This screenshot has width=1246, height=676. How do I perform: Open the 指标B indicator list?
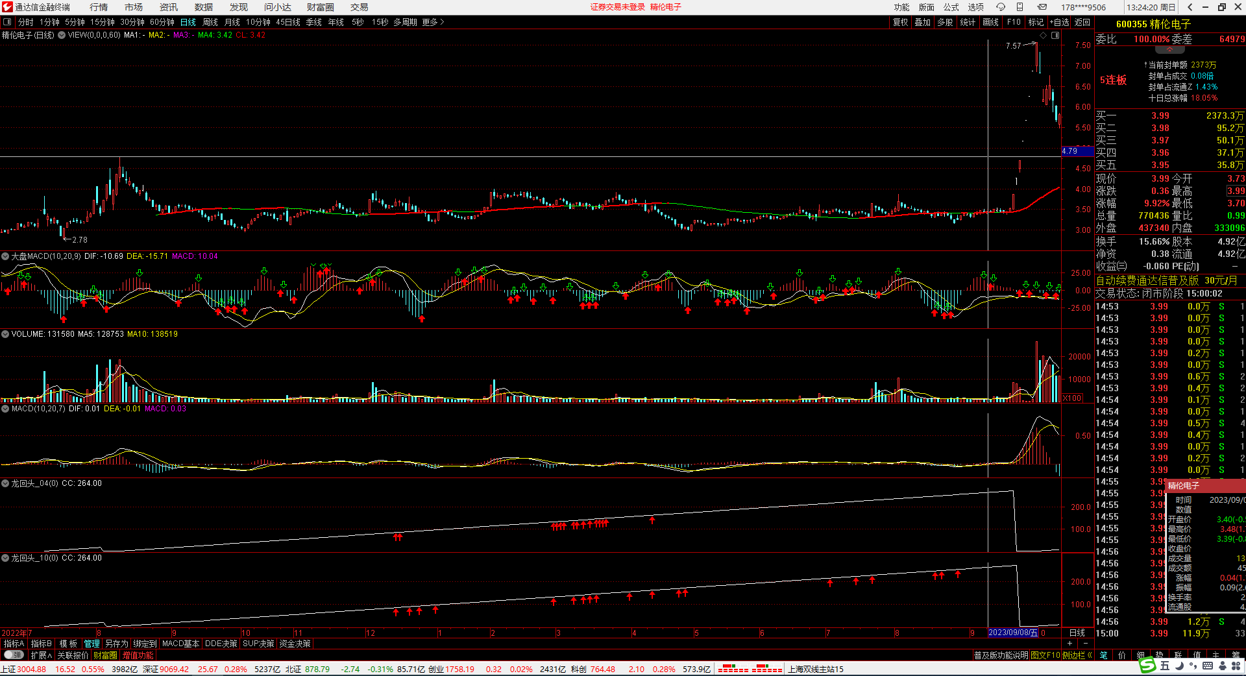pyautogui.click(x=41, y=644)
